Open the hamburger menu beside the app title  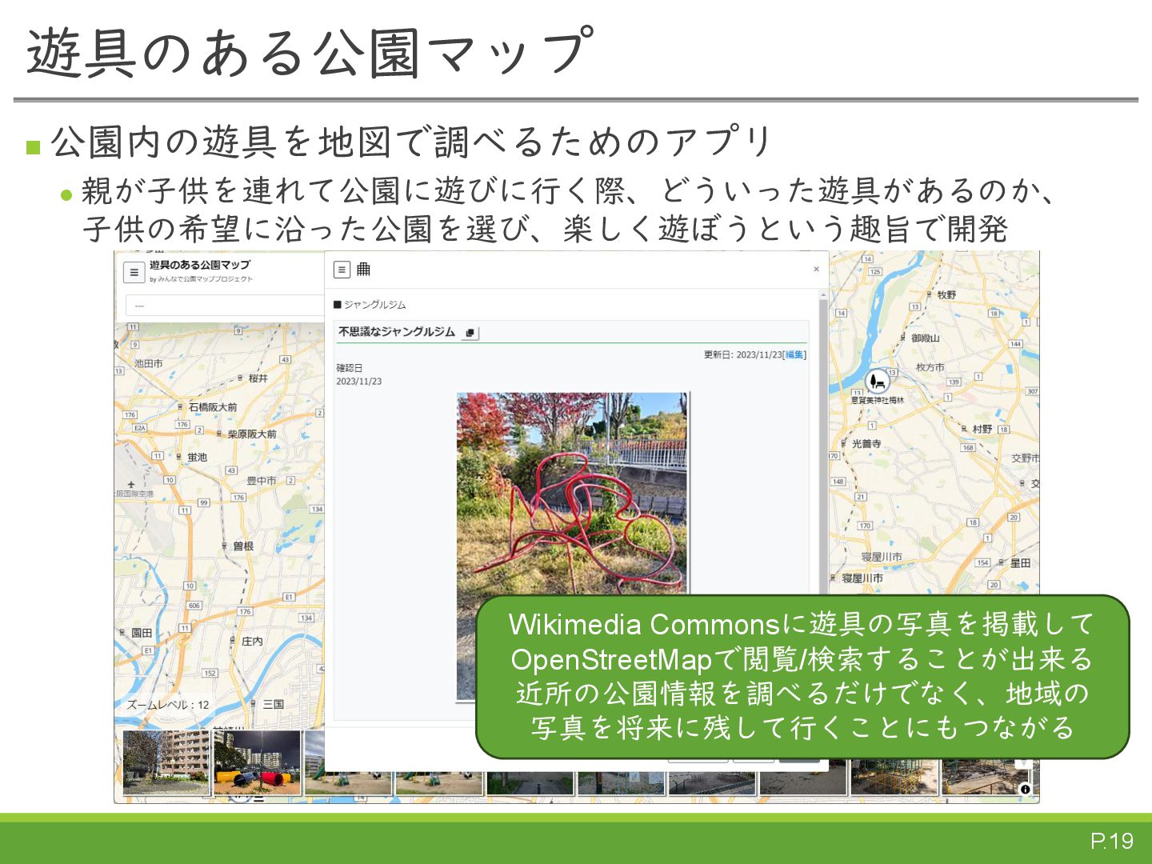pyautogui.click(x=134, y=272)
